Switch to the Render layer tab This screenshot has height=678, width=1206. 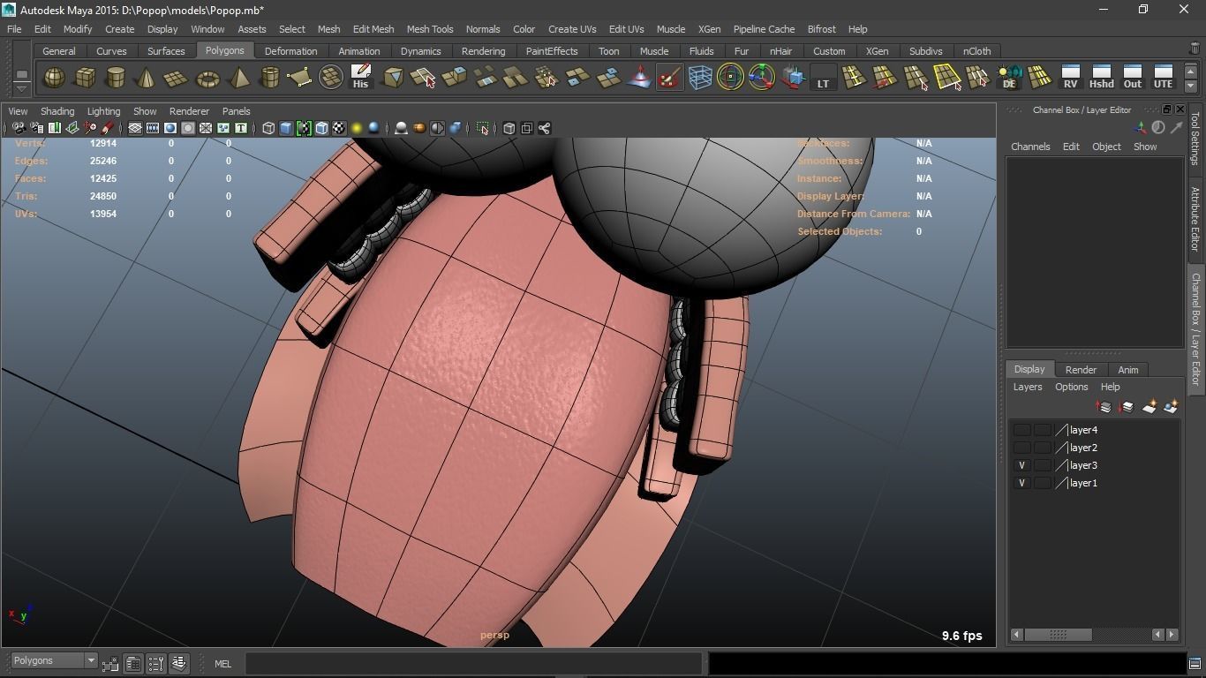click(1081, 370)
